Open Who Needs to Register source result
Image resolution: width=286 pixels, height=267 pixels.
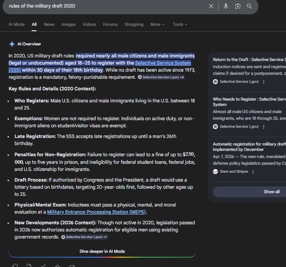click(x=249, y=102)
